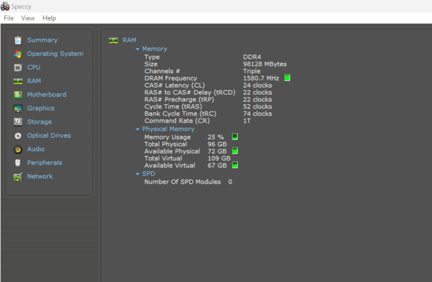Collapse the SPD section arrow

click(x=138, y=174)
